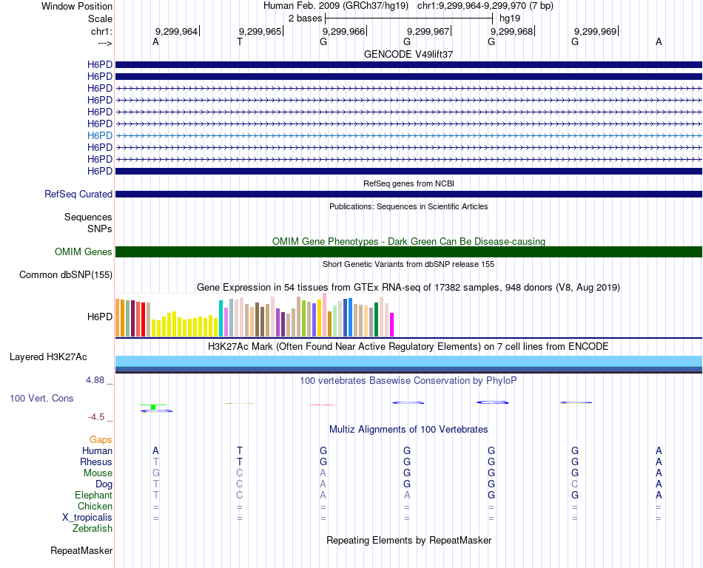Click the -4.5 PhyloP lower limit

click(x=96, y=417)
